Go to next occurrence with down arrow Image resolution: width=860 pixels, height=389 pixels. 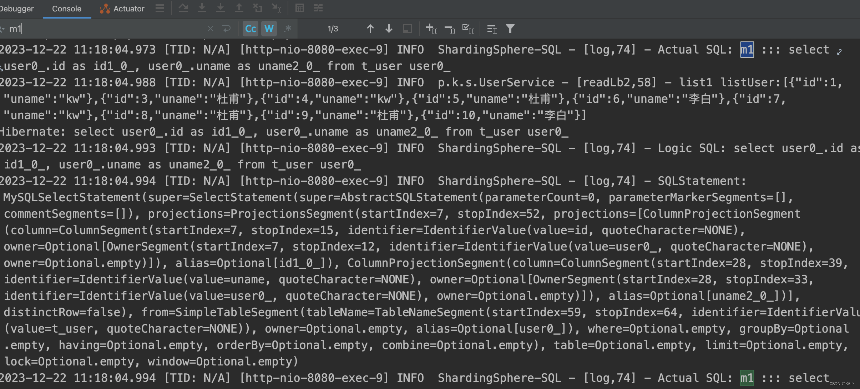389,29
